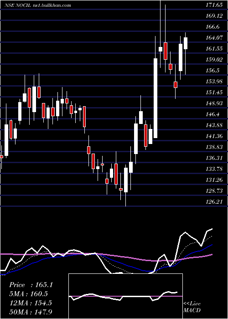Click the 159.02 price axis label
228x319 pixels.
coord(214,60)
